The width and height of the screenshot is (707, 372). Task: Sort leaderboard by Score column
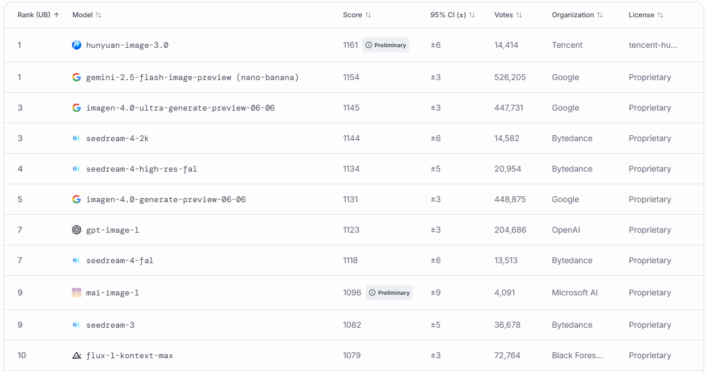(x=357, y=15)
